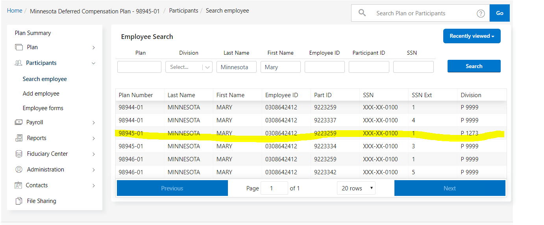The width and height of the screenshot is (544, 225).
Task: Click the Previous page button
Action: click(x=172, y=188)
